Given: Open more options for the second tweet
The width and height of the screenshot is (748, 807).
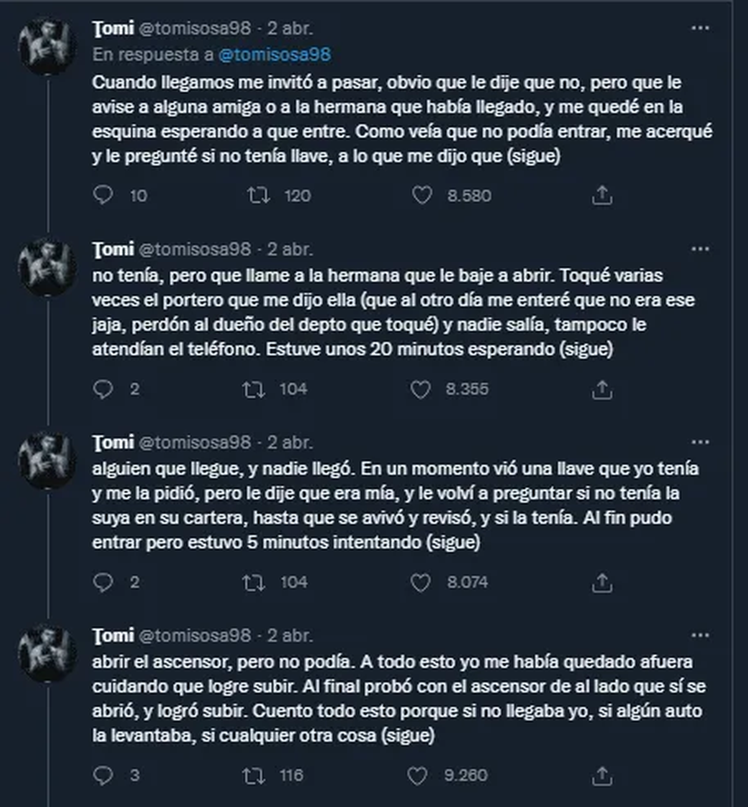Looking at the screenshot, I should (700, 249).
